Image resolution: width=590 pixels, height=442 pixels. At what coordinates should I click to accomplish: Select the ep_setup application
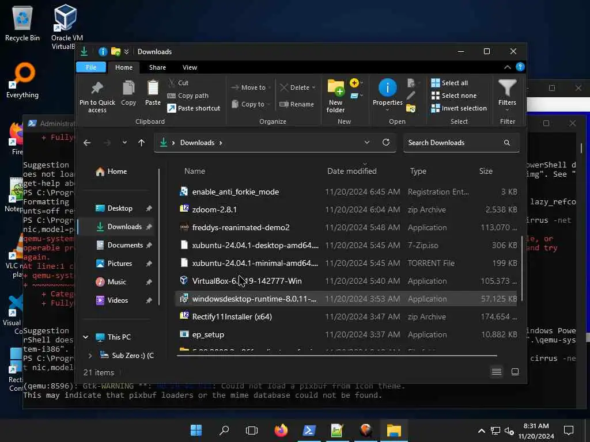point(346,334)
